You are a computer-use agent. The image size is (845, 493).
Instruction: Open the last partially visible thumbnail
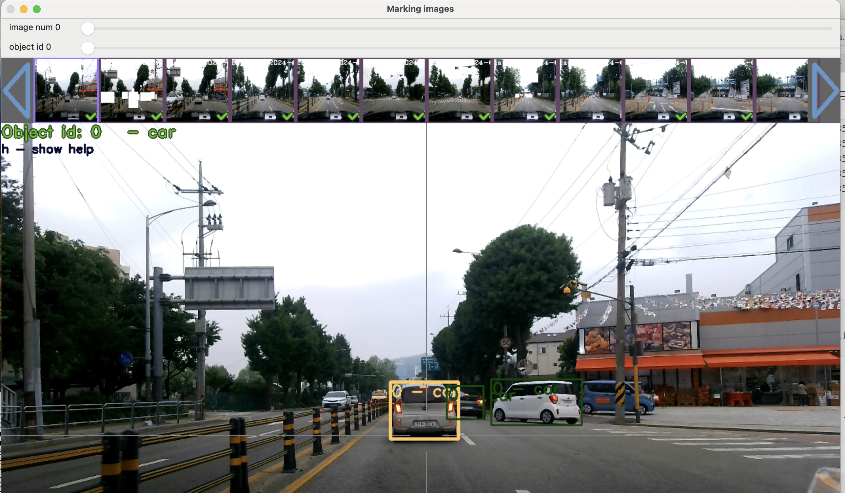[x=782, y=90]
